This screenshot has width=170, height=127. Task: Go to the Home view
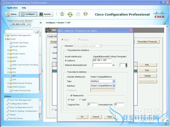[12, 14]
